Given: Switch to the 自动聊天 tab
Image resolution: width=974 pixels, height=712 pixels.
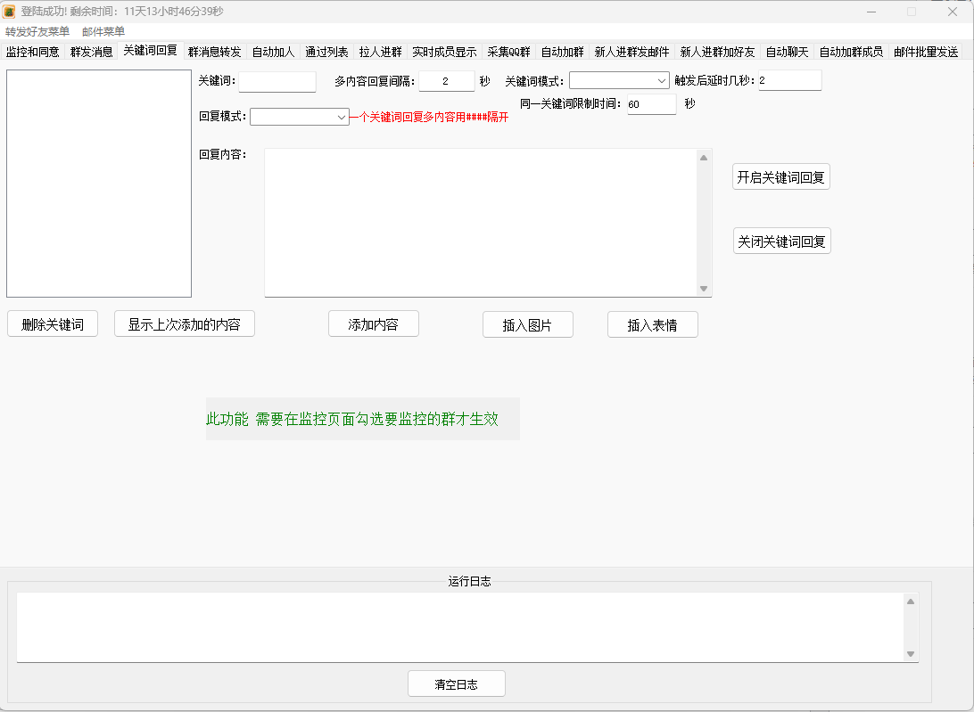Looking at the screenshot, I should (787, 52).
